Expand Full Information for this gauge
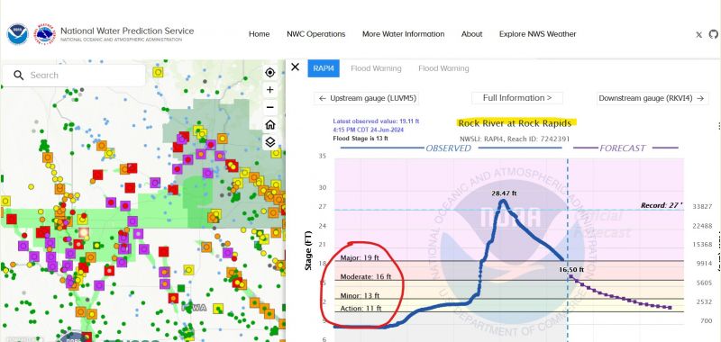721x342 pixels. [516, 98]
